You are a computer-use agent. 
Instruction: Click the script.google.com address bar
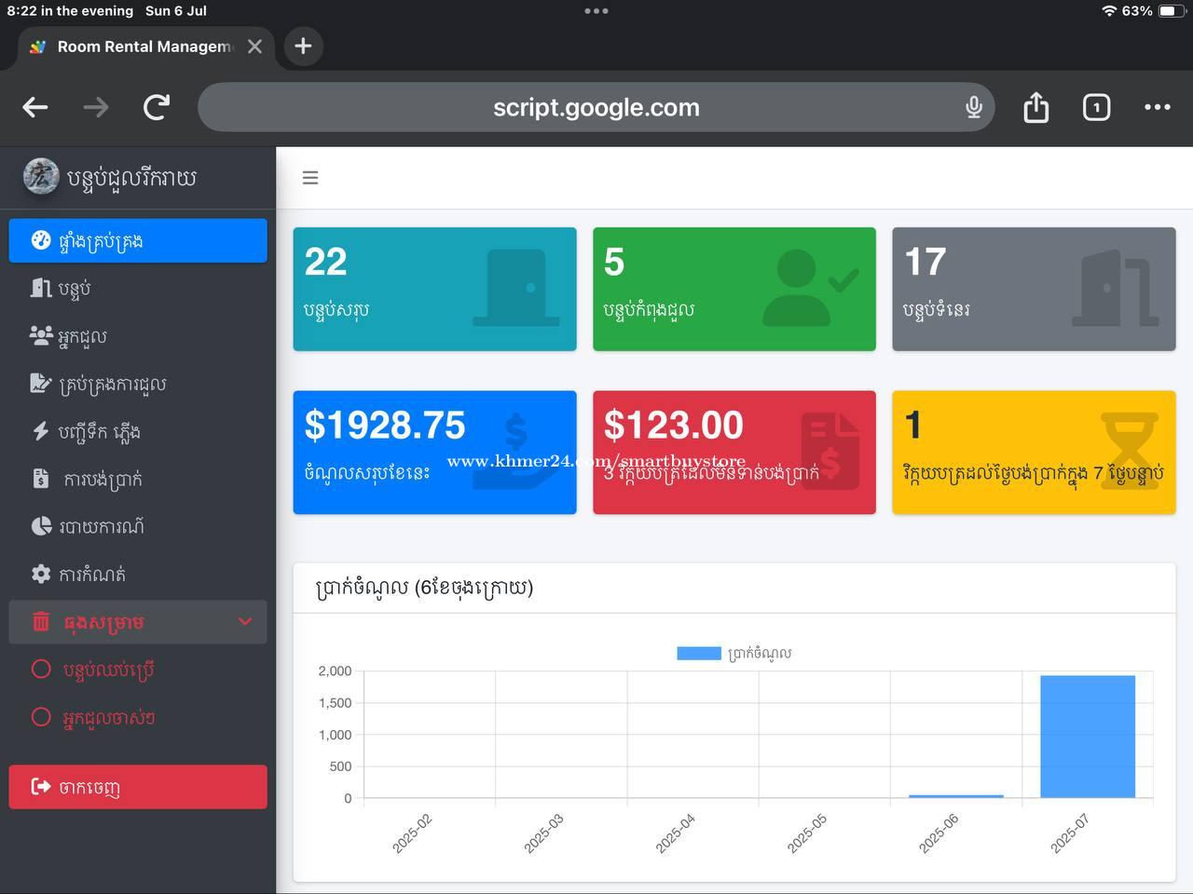pos(596,108)
